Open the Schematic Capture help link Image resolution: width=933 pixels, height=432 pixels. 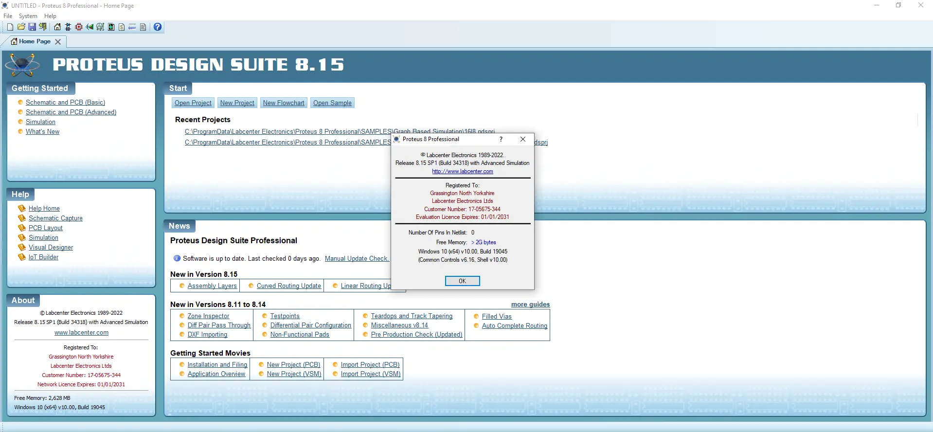[55, 218]
